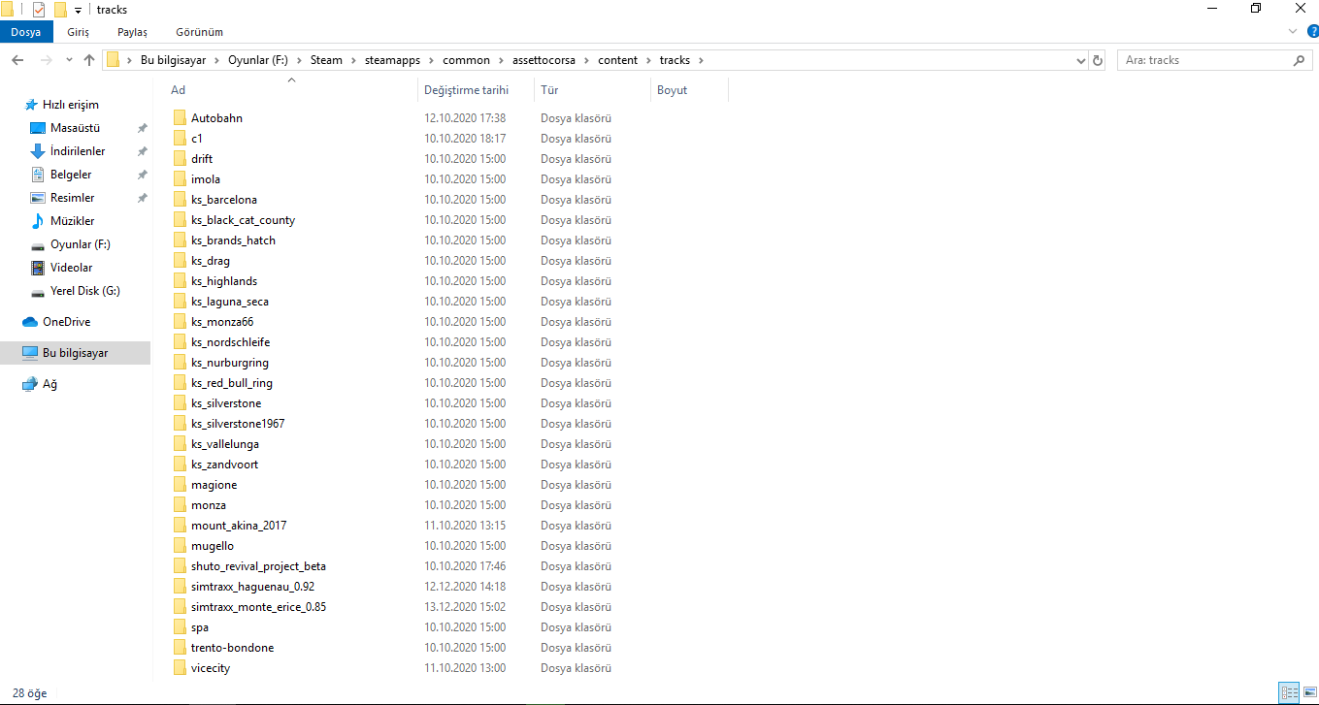
Task: Expand the chevron after Steam breadcrumb
Action: coord(353,60)
